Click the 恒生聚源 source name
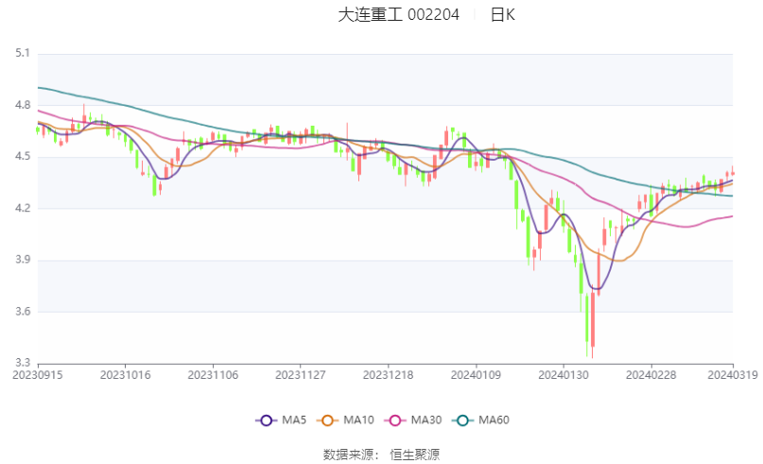The image size is (763, 464). click(x=414, y=455)
